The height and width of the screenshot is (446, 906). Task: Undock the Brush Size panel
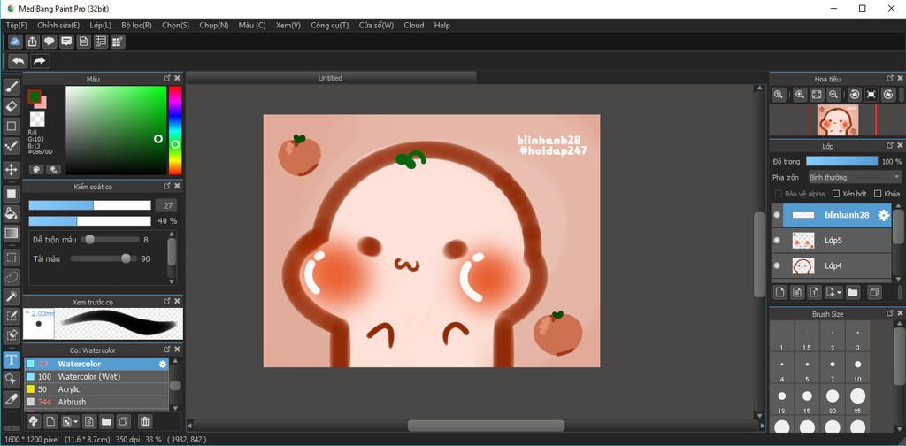tap(890, 313)
